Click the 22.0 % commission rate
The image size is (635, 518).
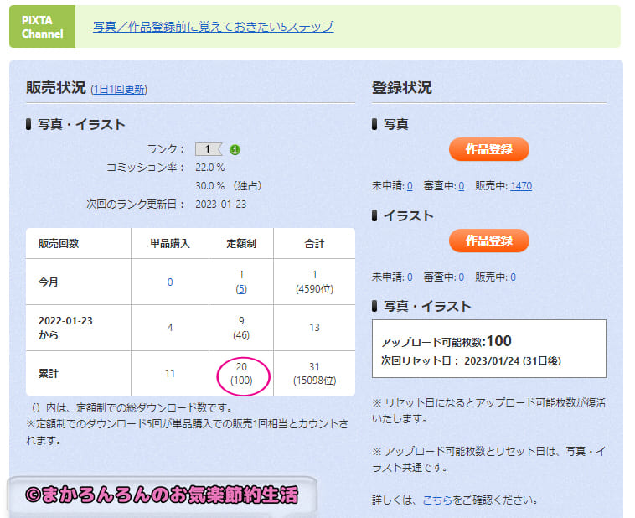point(210,168)
